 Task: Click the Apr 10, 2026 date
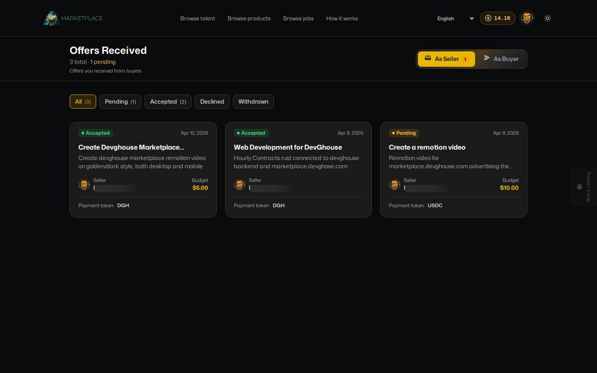point(194,133)
